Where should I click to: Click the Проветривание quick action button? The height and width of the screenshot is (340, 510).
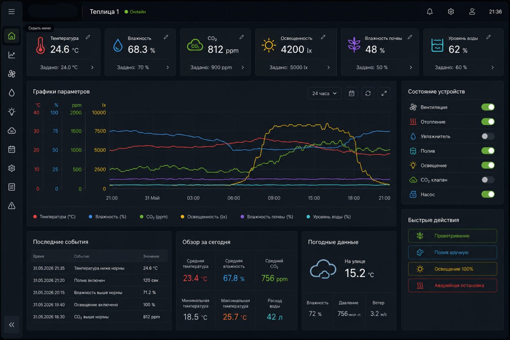coord(453,236)
